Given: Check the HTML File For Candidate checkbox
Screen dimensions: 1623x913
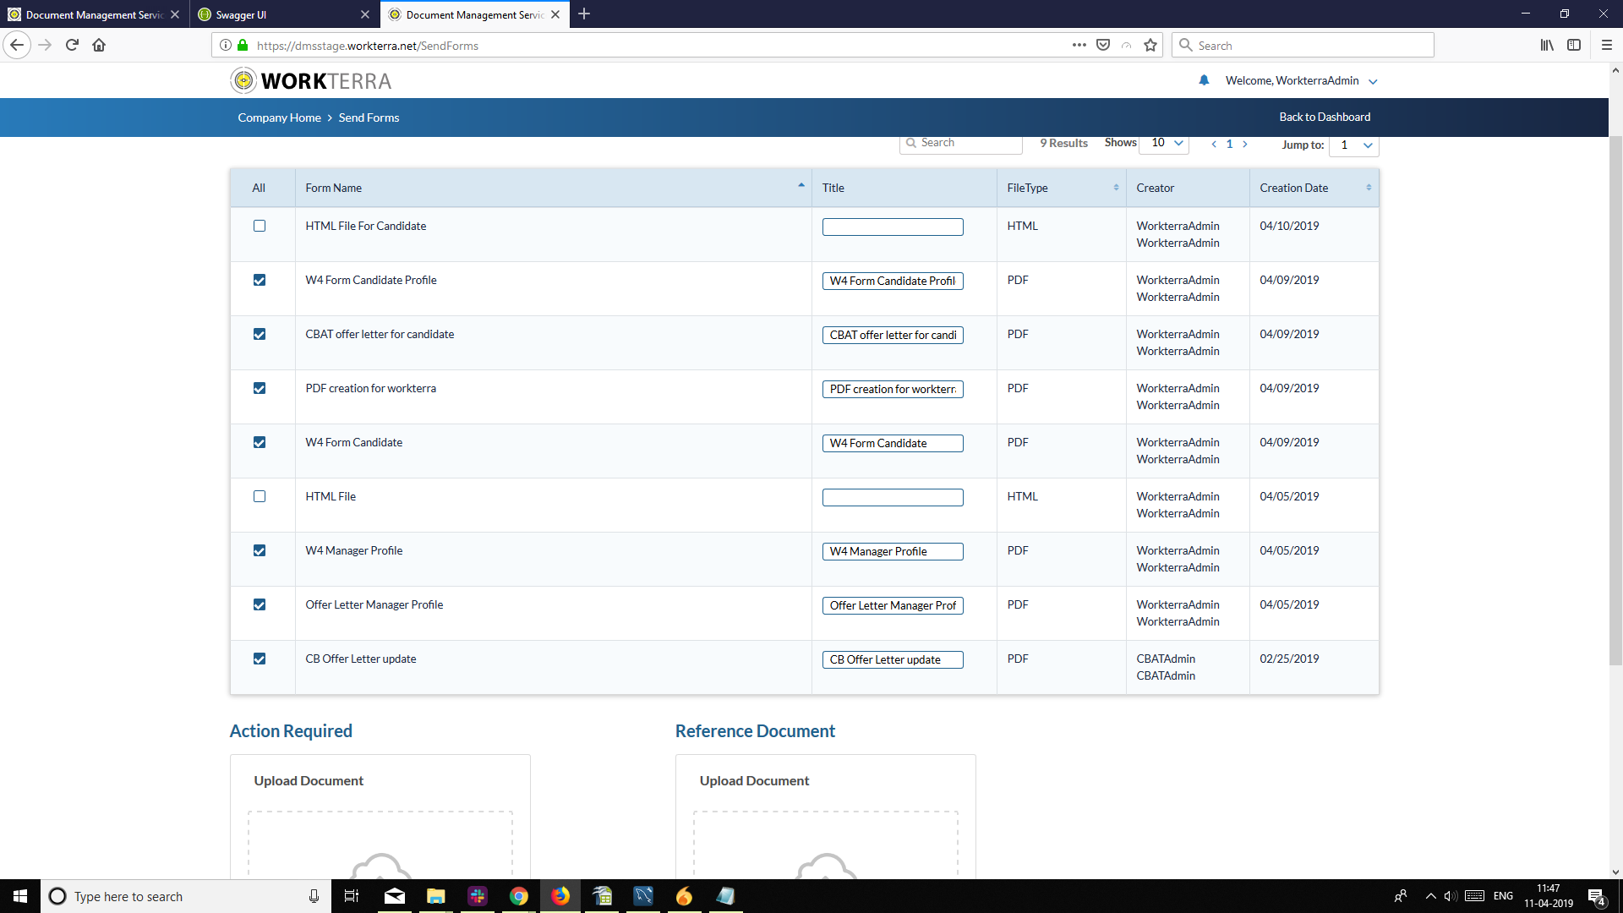Looking at the screenshot, I should coord(260,226).
